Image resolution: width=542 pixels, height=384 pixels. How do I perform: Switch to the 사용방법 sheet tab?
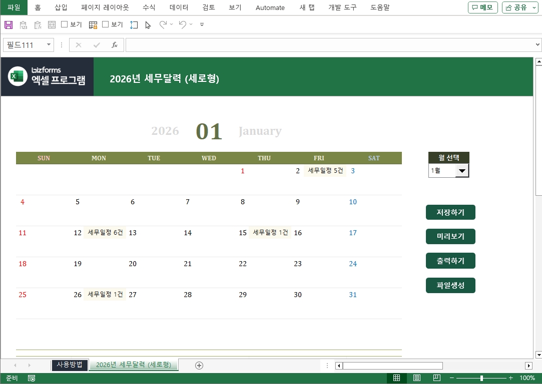pyautogui.click(x=70, y=365)
